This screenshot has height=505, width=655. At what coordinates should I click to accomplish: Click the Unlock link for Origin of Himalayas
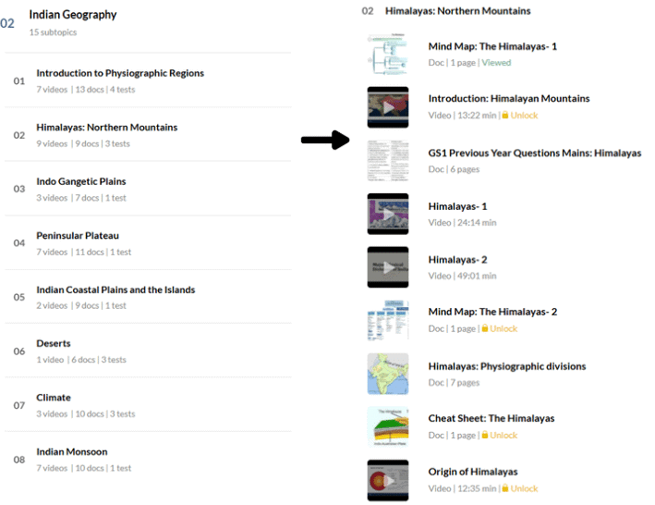[524, 488]
